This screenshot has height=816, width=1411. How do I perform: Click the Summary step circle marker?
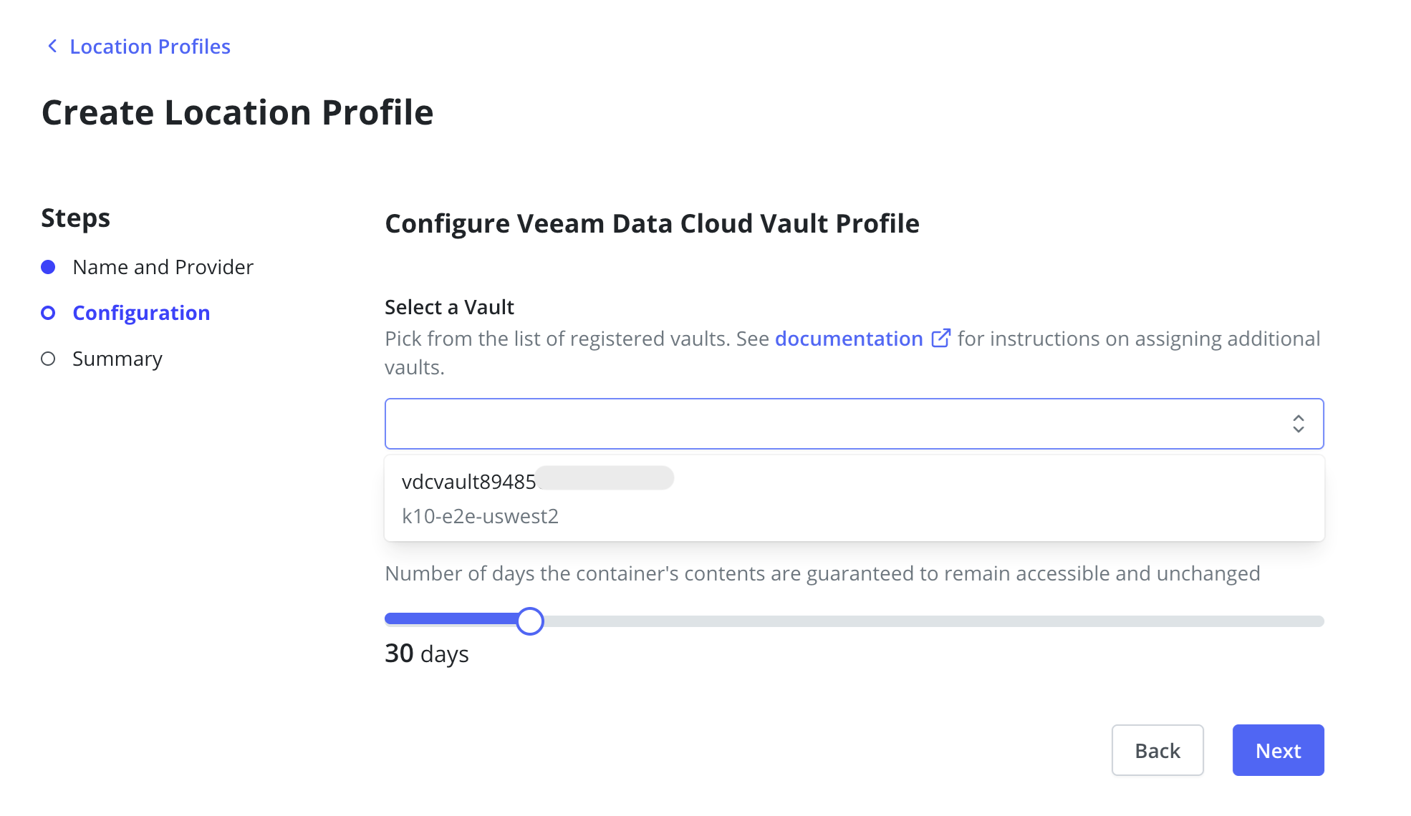tap(48, 359)
